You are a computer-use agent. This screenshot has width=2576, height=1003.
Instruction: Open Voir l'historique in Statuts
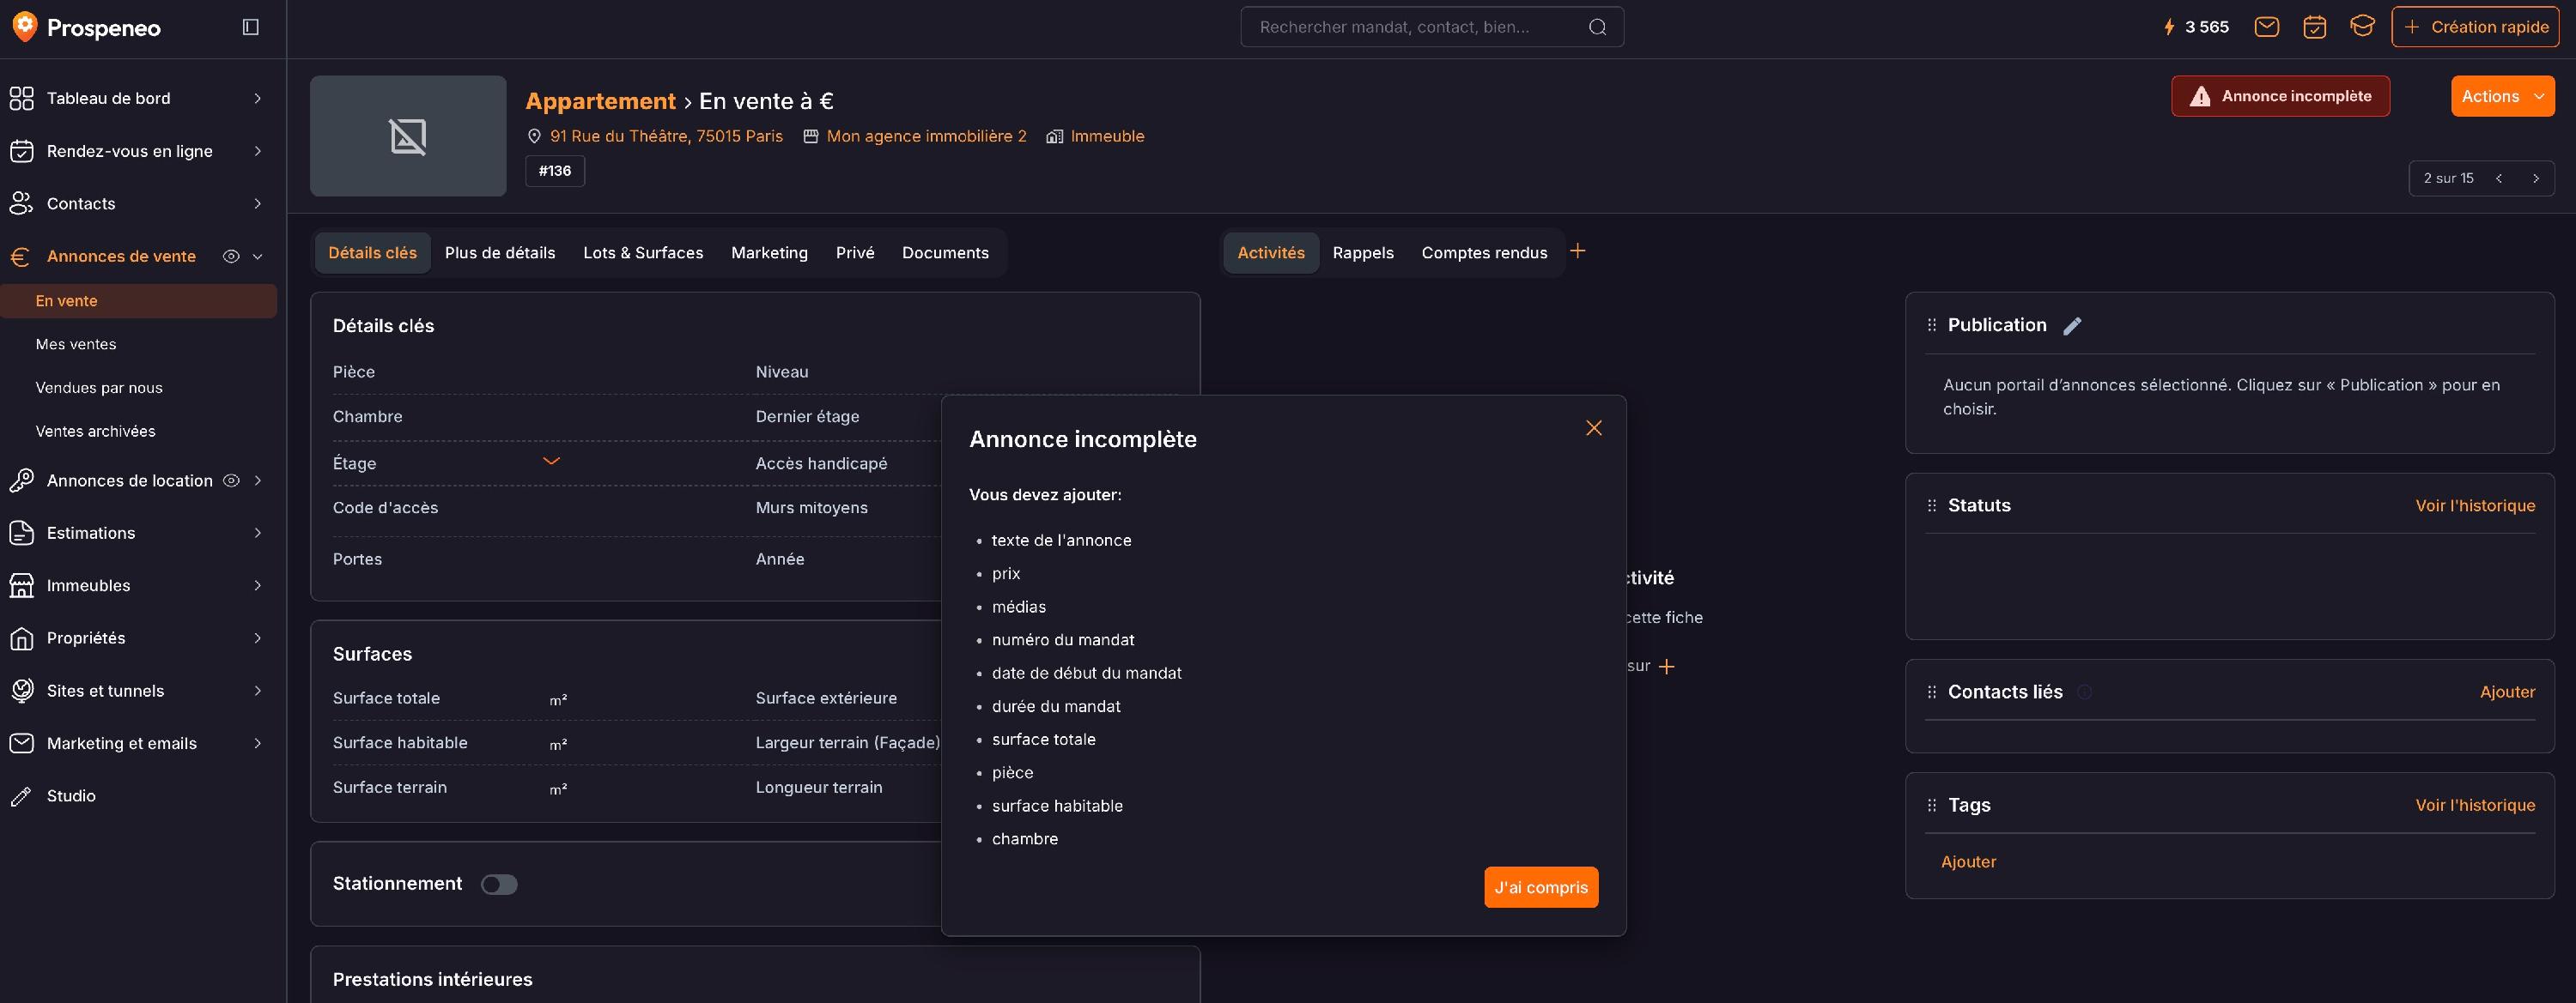pyautogui.click(x=2475, y=505)
